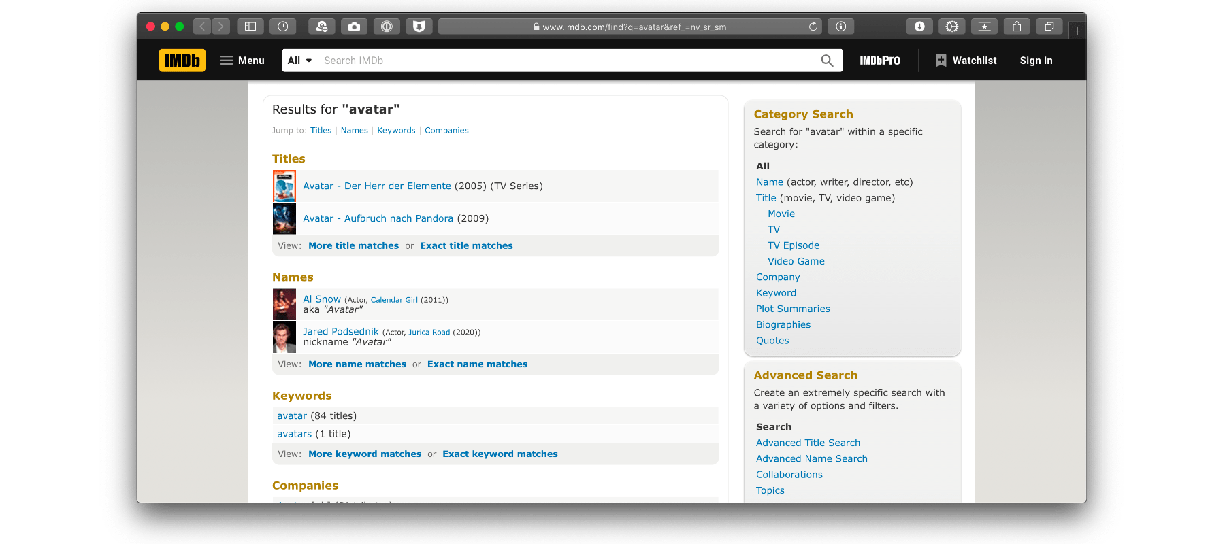Select Keyword category search
The height and width of the screenshot is (544, 1225).
pos(776,293)
